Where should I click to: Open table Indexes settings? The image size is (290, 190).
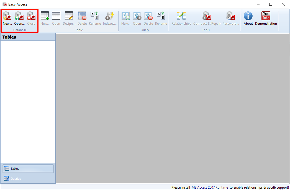pyautogui.click(x=110, y=18)
